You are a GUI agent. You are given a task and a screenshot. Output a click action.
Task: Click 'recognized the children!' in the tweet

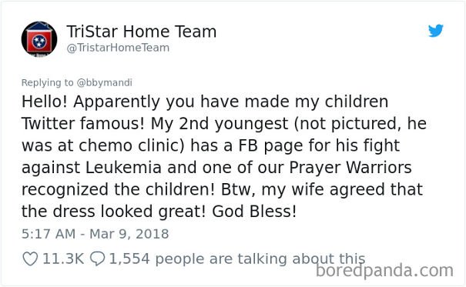pos(118,189)
